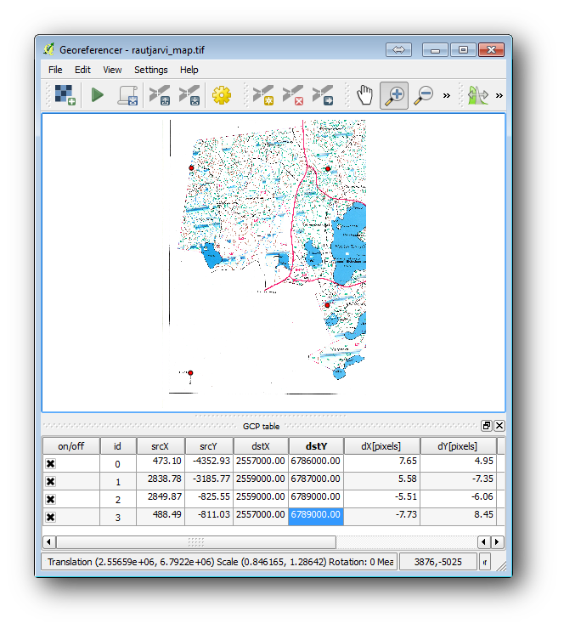The image size is (564, 629).
Task: Disable GCP point 0 checkbox
Action: tap(51, 464)
